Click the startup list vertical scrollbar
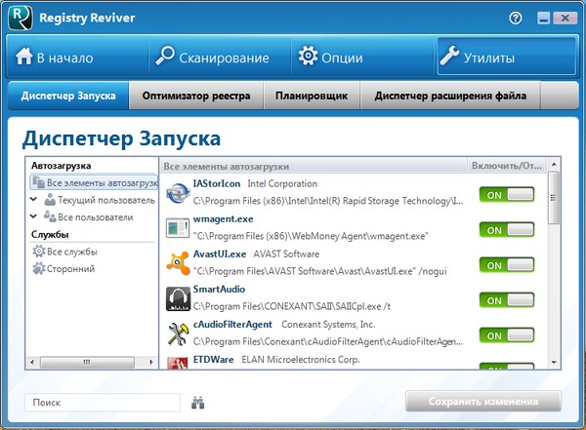Image resolution: width=586 pixels, height=430 pixels. [554, 200]
